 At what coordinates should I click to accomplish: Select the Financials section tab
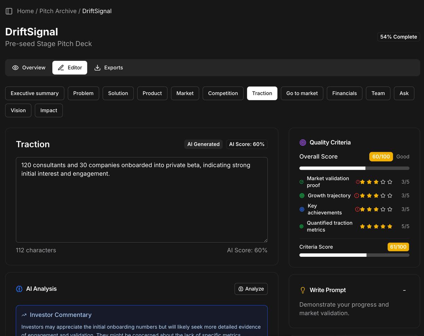pyautogui.click(x=344, y=93)
